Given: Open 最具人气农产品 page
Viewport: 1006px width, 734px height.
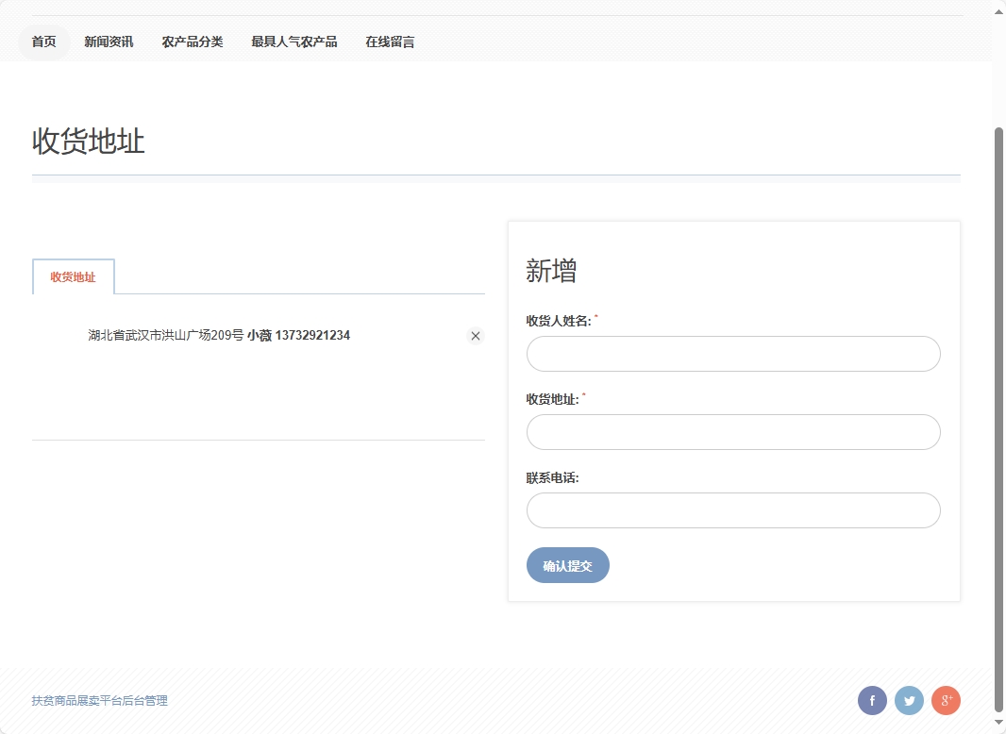Looking at the screenshot, I should pyautogui.click(x=294, y=41).
